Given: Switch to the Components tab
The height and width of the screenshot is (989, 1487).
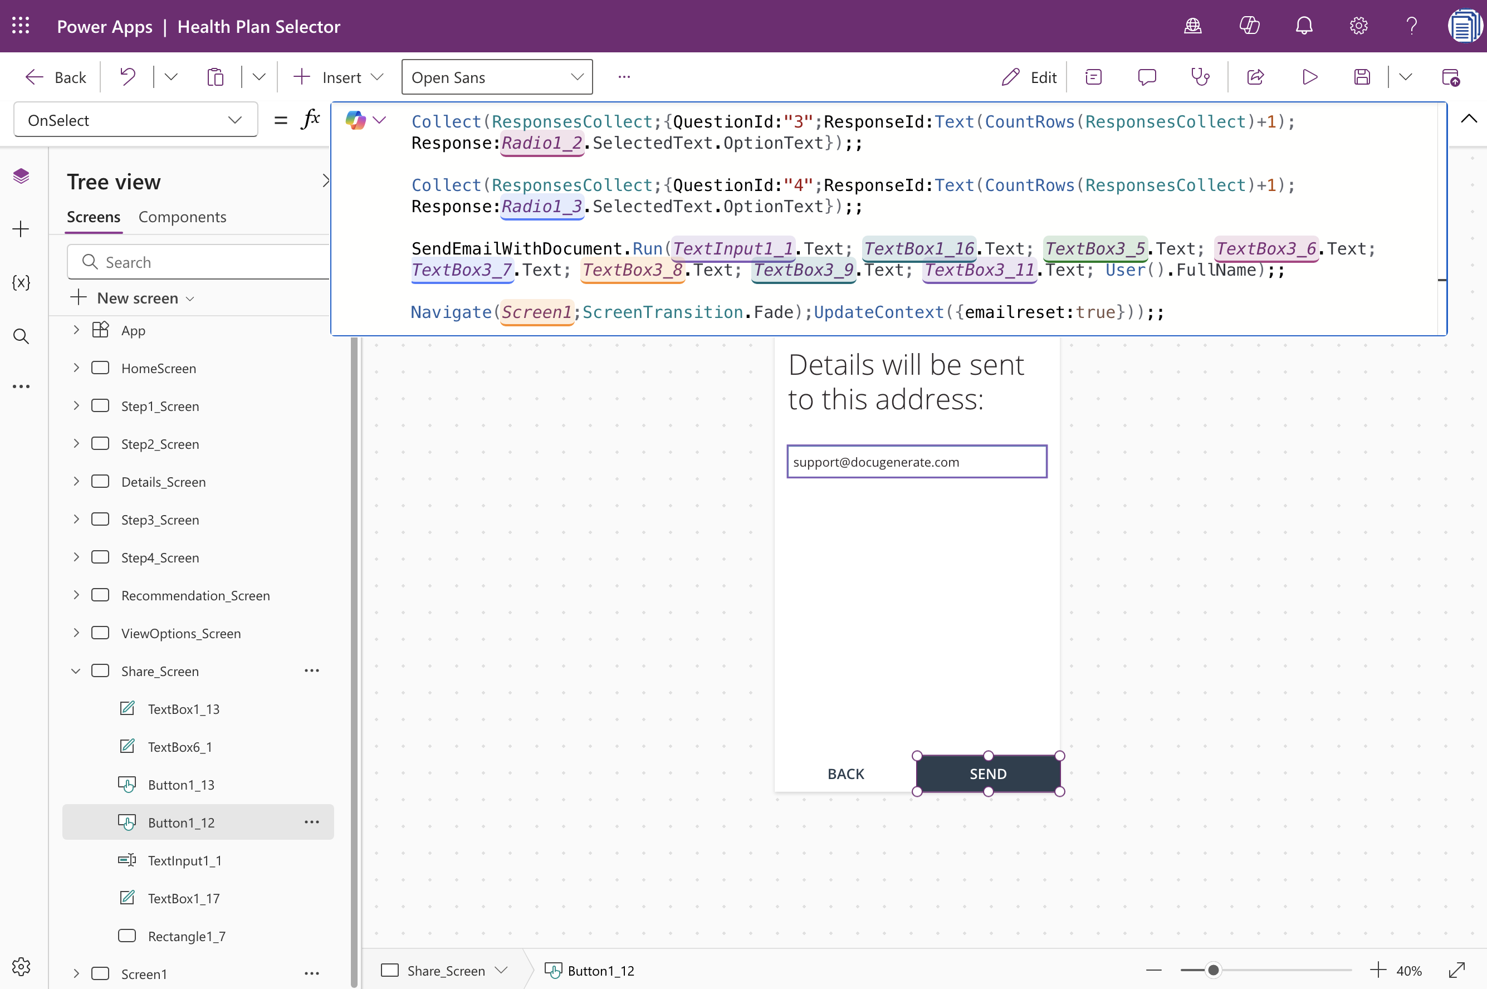Looking at the screenshot, I should click(182, 216).
